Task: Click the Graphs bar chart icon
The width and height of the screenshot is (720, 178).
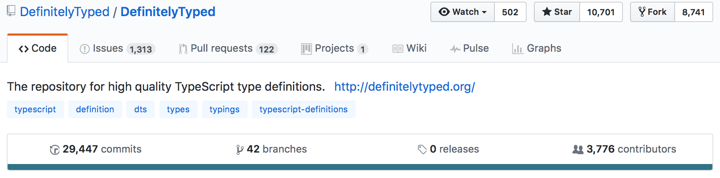Action: click(x=517, y=49)
